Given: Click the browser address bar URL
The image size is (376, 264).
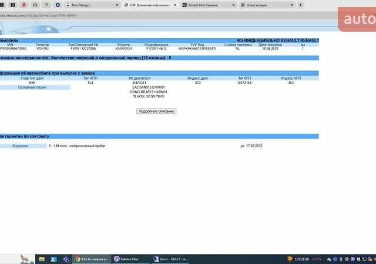Looking at the screenshot, I should click(x=38, y=16).
